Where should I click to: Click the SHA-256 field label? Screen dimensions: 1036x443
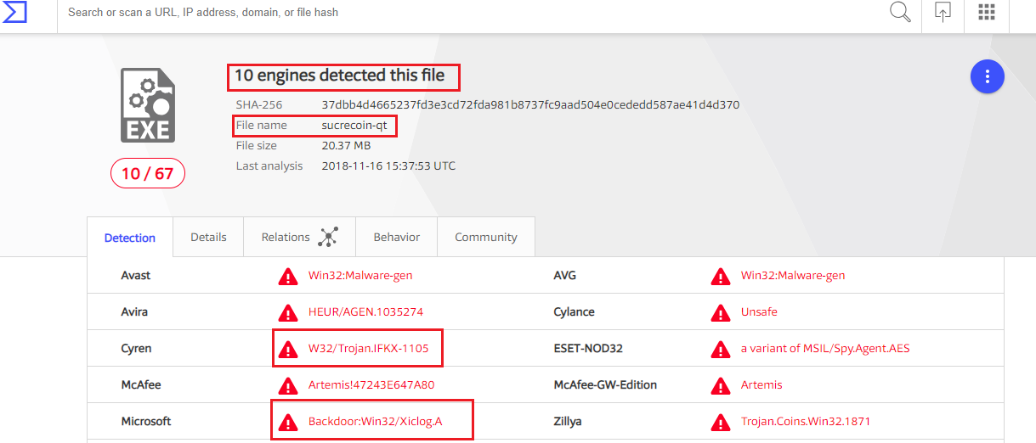tap(258, 105)
